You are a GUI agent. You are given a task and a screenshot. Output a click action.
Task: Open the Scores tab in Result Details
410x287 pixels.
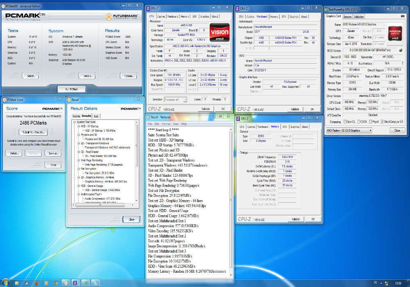76,116
